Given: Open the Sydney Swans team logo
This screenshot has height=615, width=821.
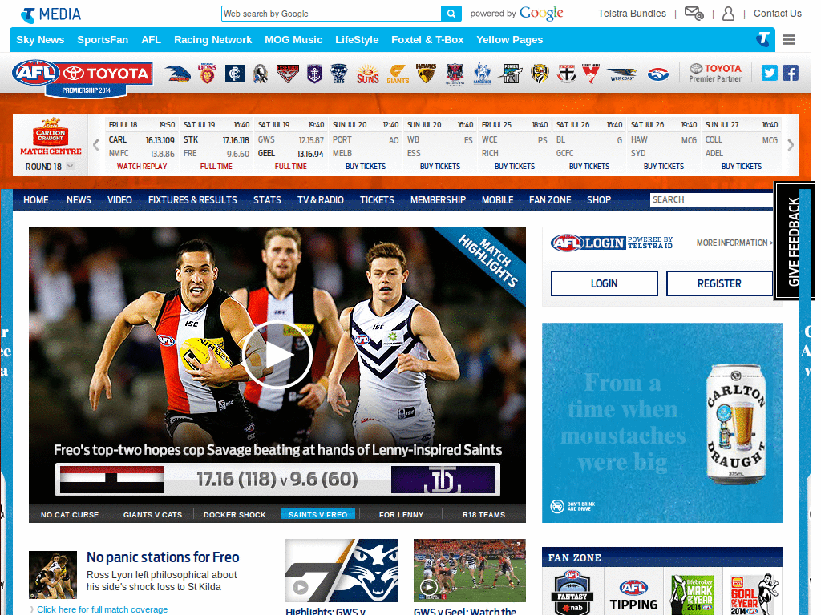Looking at the screenshot, I should tap(591, 74).
